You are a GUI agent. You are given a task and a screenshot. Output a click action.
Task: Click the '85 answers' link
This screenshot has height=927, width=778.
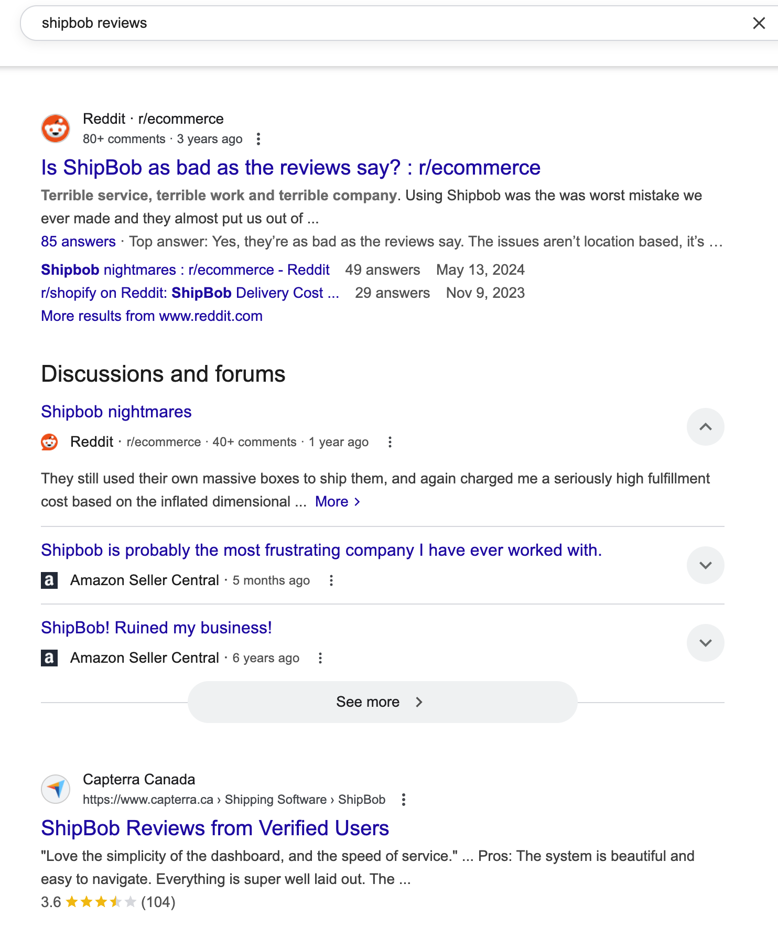coord(78,242)
